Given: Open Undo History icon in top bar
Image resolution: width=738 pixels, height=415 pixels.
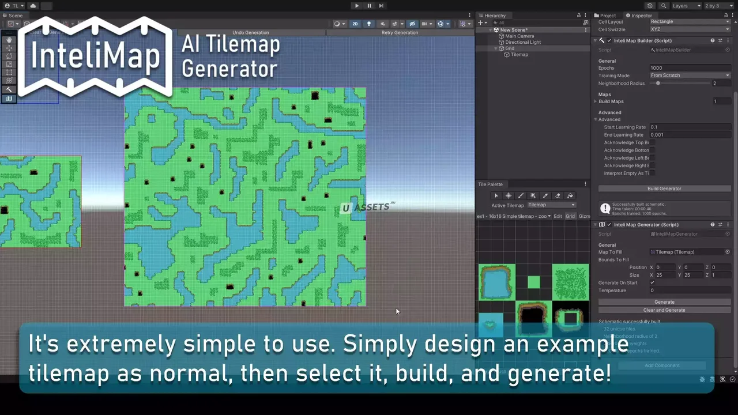Looking at the screenshot, I should click(x=650, y=6).
